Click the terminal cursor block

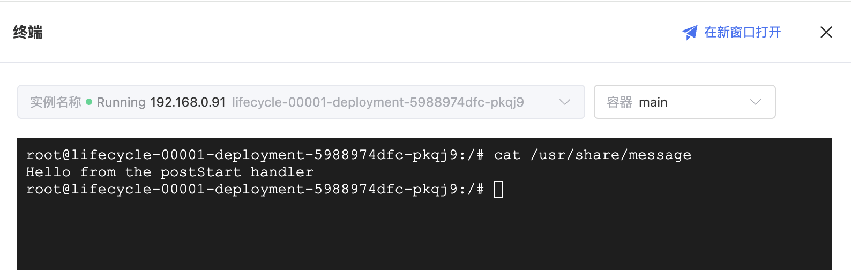(x=498, y=190)
